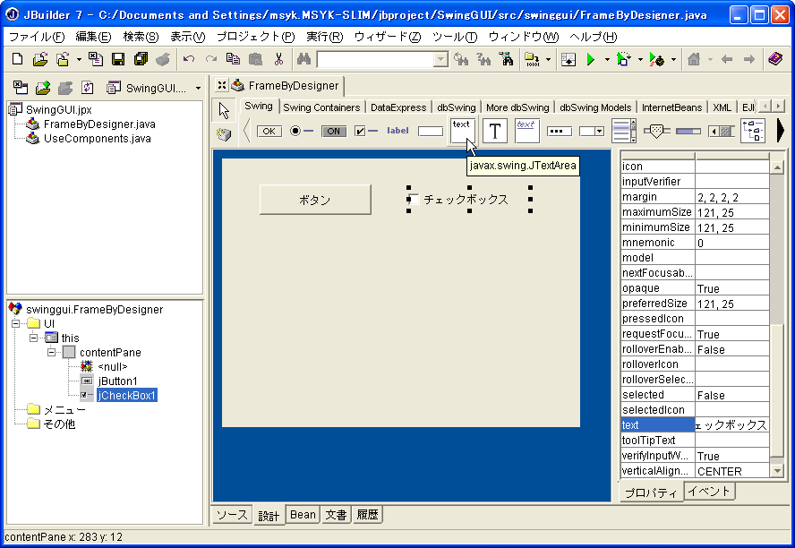795x548 pixels.
Task: Switch to the イベント inspector tab
Action: click(709, 491)
